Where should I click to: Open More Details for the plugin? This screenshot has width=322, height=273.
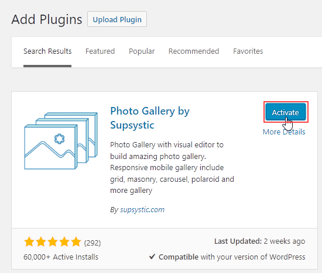click(284, 132)
